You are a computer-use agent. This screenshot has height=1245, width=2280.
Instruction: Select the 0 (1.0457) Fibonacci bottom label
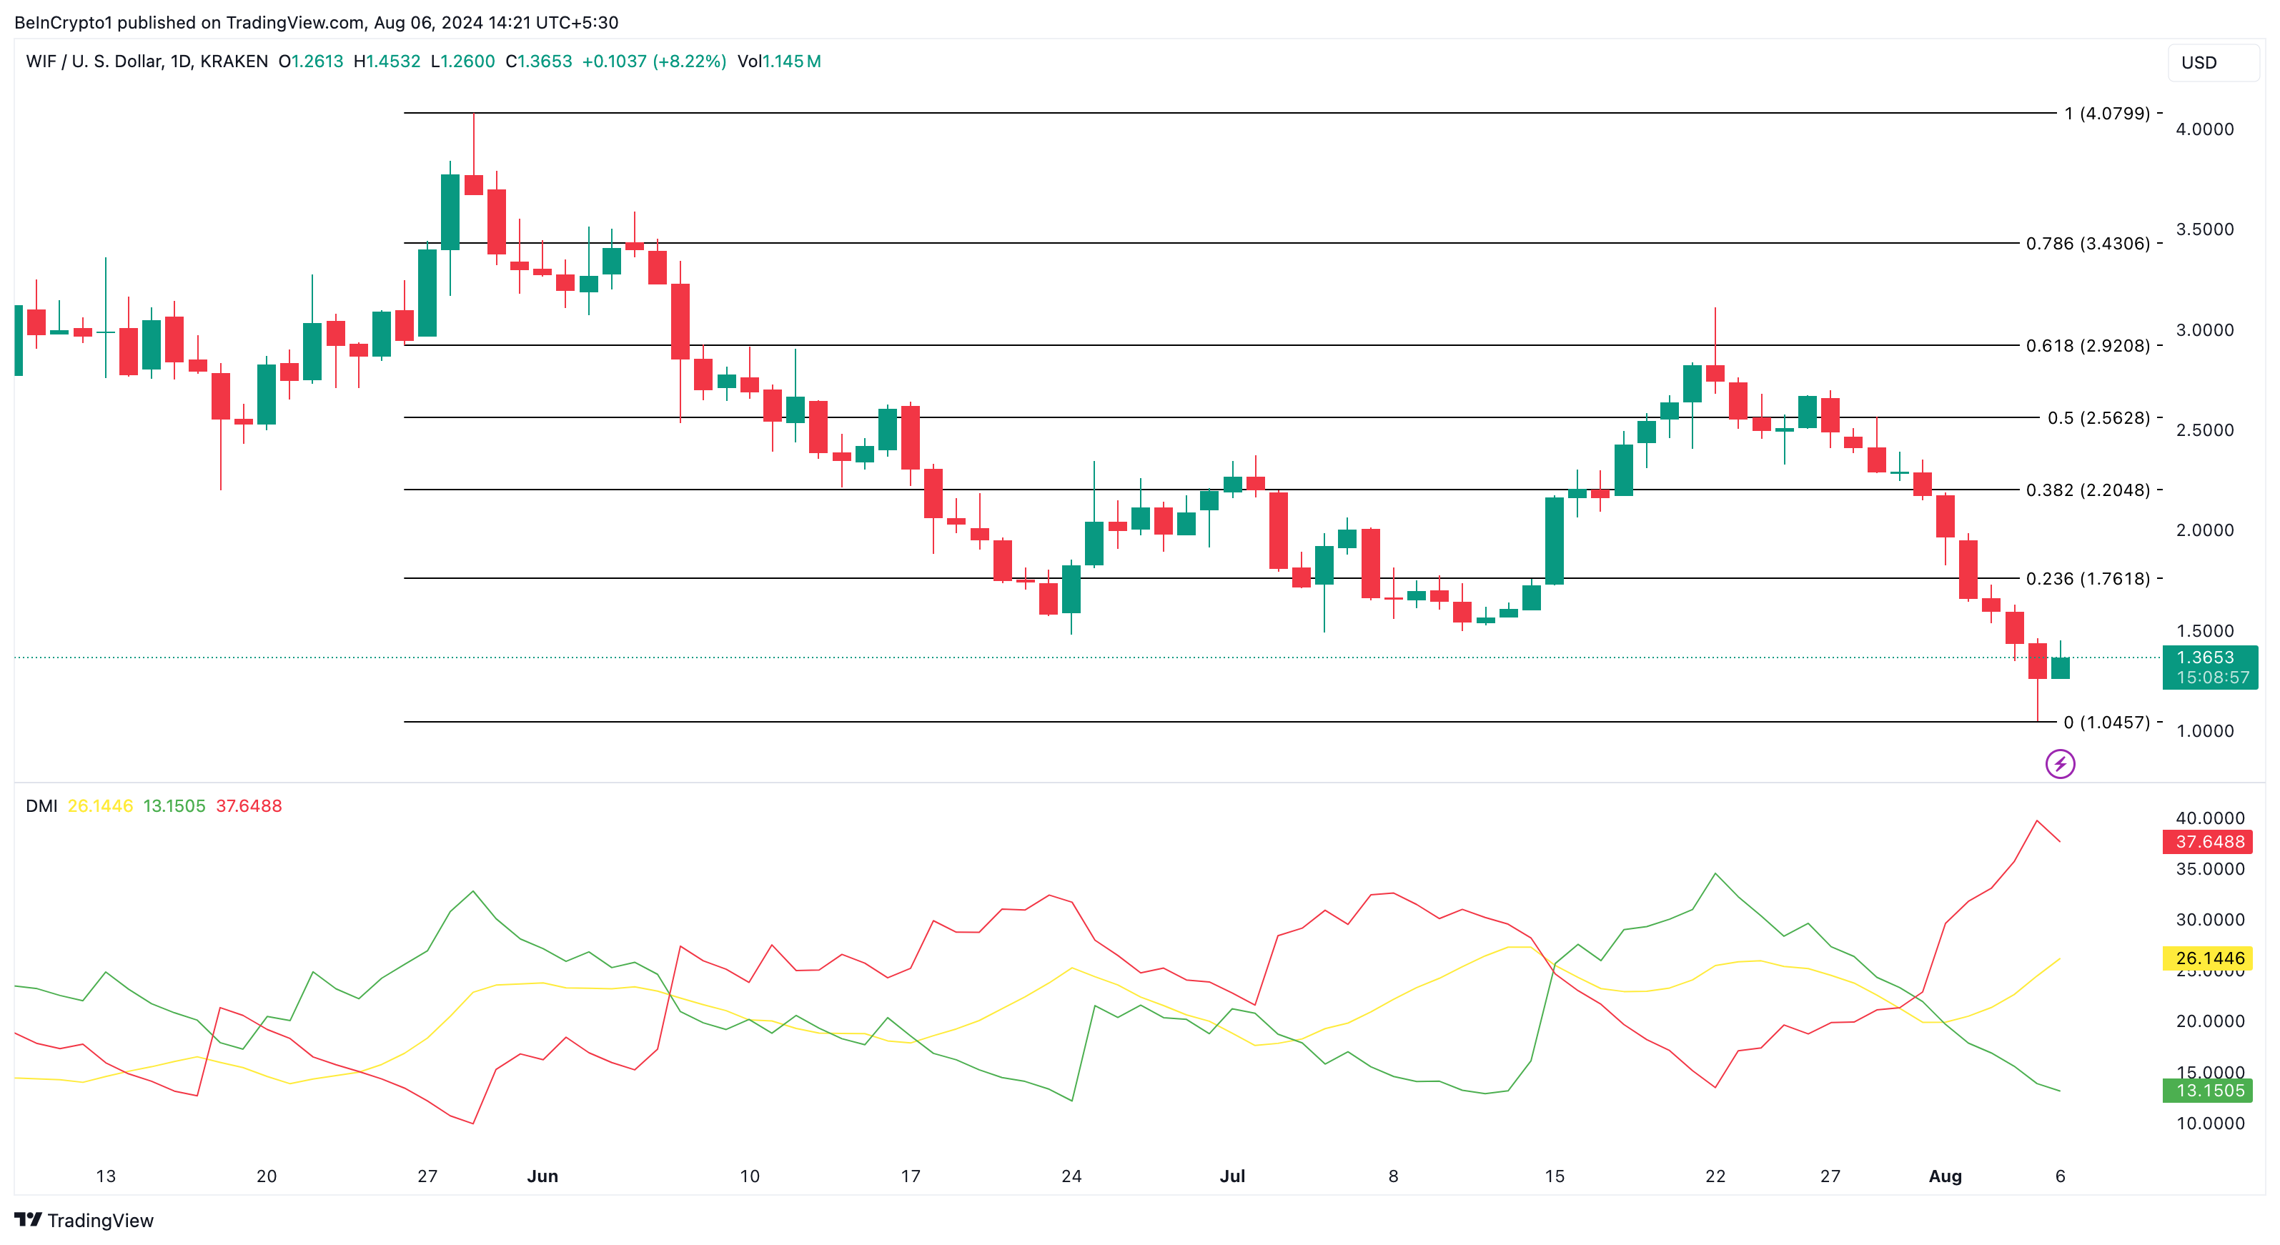[x=2106, y=722]
